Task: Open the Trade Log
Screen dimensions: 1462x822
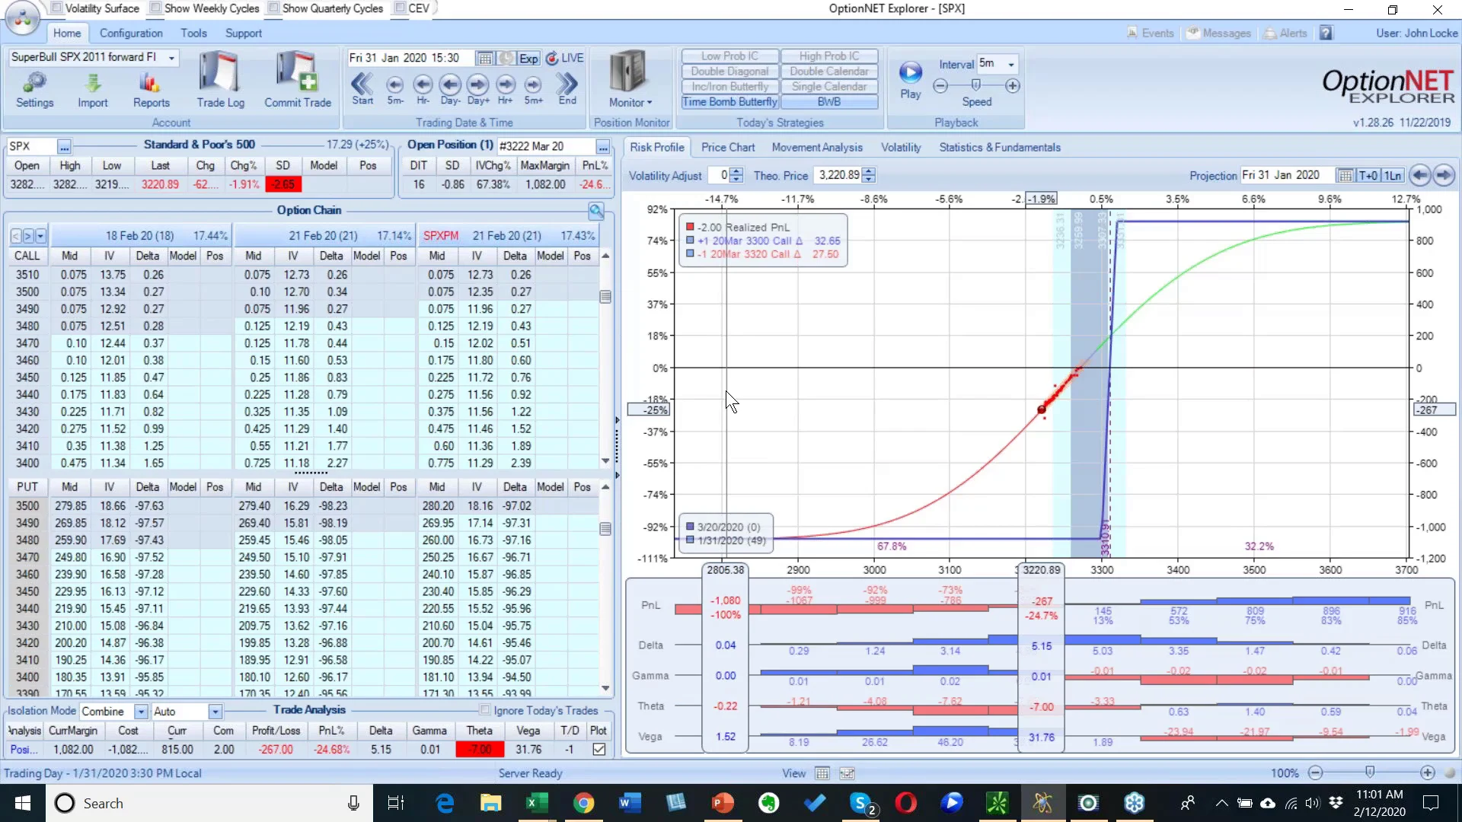Action: pyautogui.click(x=220, y=80)
